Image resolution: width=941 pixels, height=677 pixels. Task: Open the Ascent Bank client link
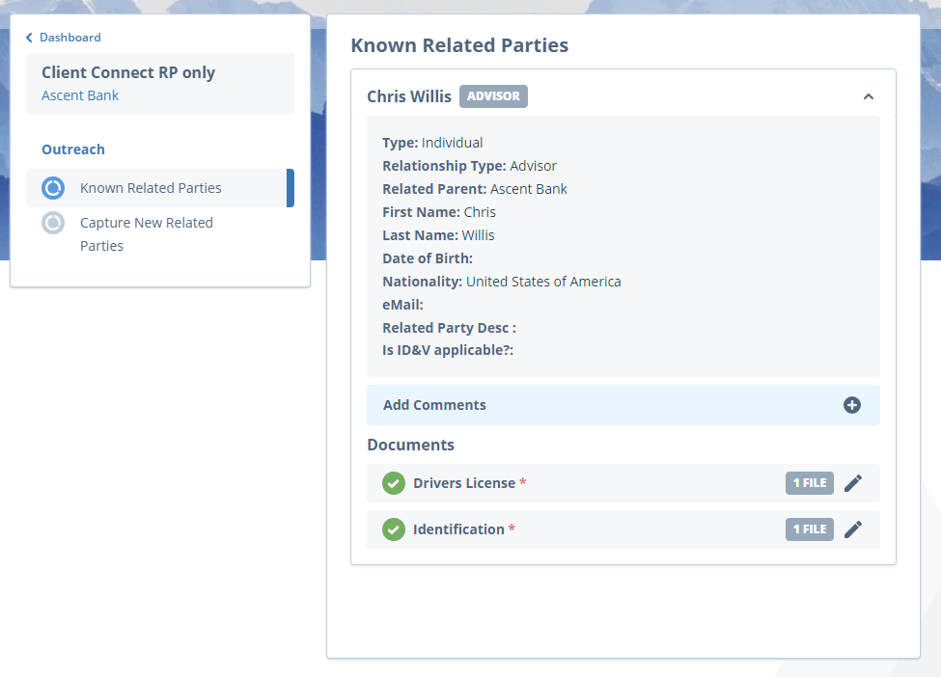80,95
